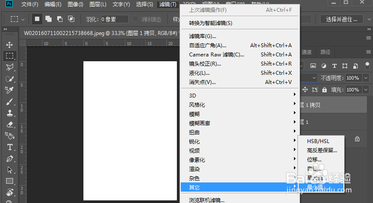Expand the toolbar double-arrow on left
This screenshot has width=373, height=203.
click(x=5, y=29)
